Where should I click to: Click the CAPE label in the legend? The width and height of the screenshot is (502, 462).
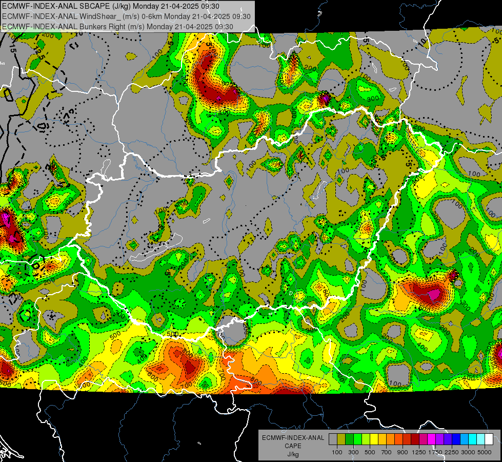pyautogui.click(x=293, y=446)
